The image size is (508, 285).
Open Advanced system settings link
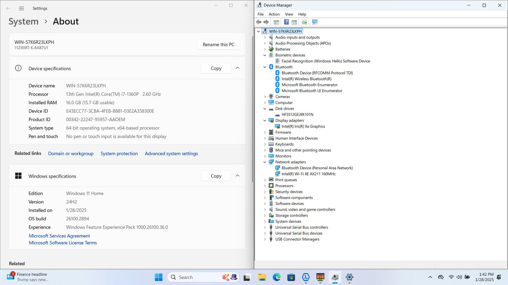[x=171, y=154]
